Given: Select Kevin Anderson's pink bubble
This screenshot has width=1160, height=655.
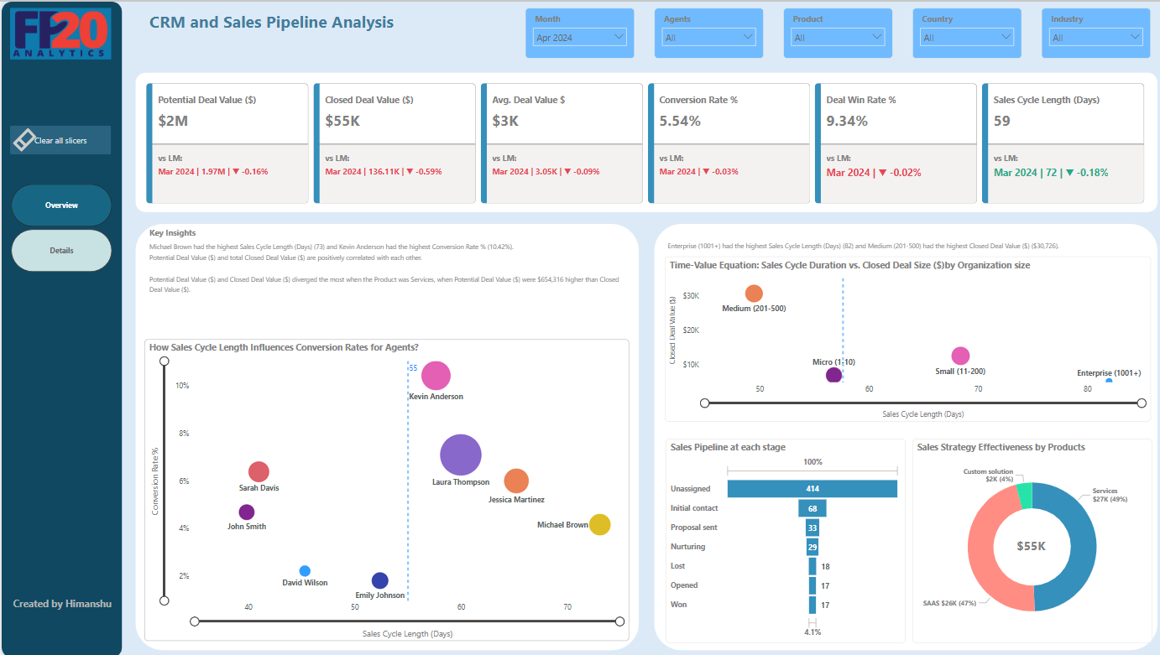Looking at the screenshot, I should [436, 377].
